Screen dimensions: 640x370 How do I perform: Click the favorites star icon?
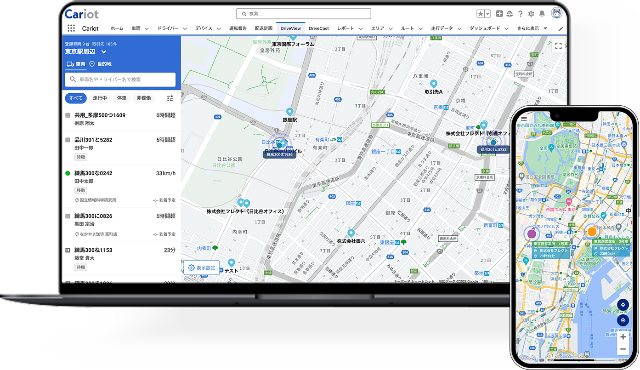pyautogui.click(x=481, y=14)
